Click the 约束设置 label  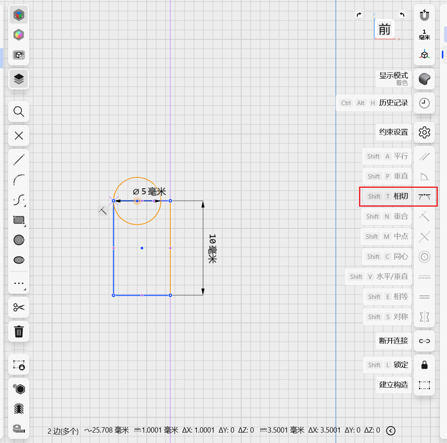[394, 132]
